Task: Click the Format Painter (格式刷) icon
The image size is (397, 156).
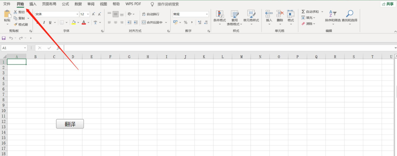Action: pyautogui.click(x=16, y=24)
